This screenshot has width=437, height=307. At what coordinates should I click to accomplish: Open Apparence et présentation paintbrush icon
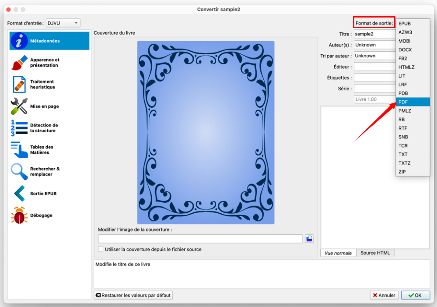pyautogui.click(x=19, y=63)
